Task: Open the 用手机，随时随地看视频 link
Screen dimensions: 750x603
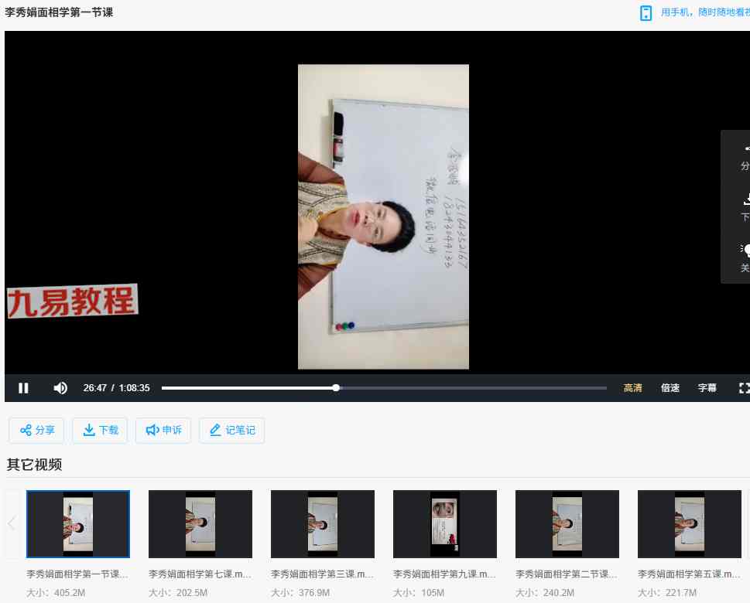Action: coord(704,13)
